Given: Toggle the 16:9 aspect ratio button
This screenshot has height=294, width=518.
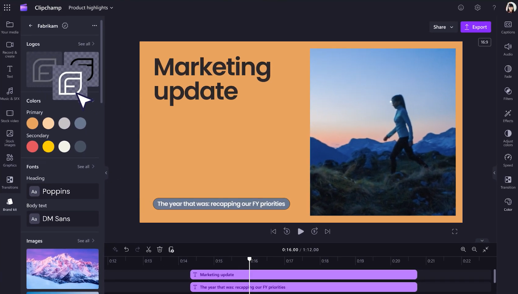Looking at the screenshot, I should pos(484,42).
